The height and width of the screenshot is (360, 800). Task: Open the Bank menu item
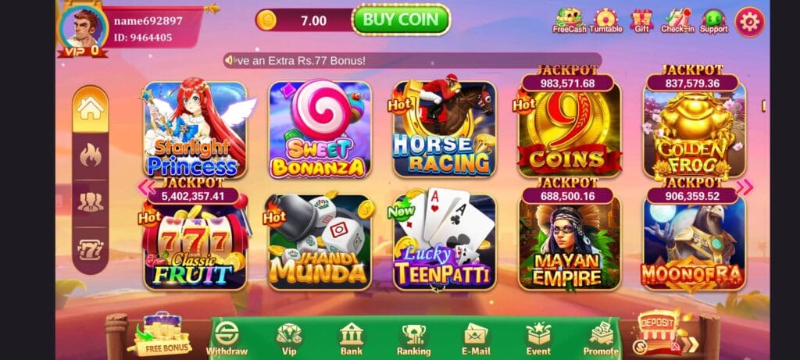[352, 339]
